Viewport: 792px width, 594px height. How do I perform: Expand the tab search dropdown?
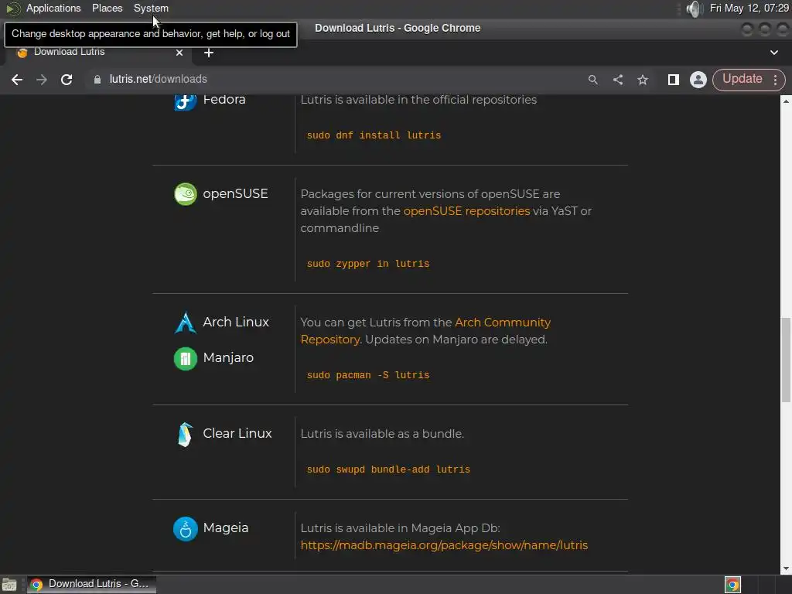pyautogui.click(x=773, y=52)
